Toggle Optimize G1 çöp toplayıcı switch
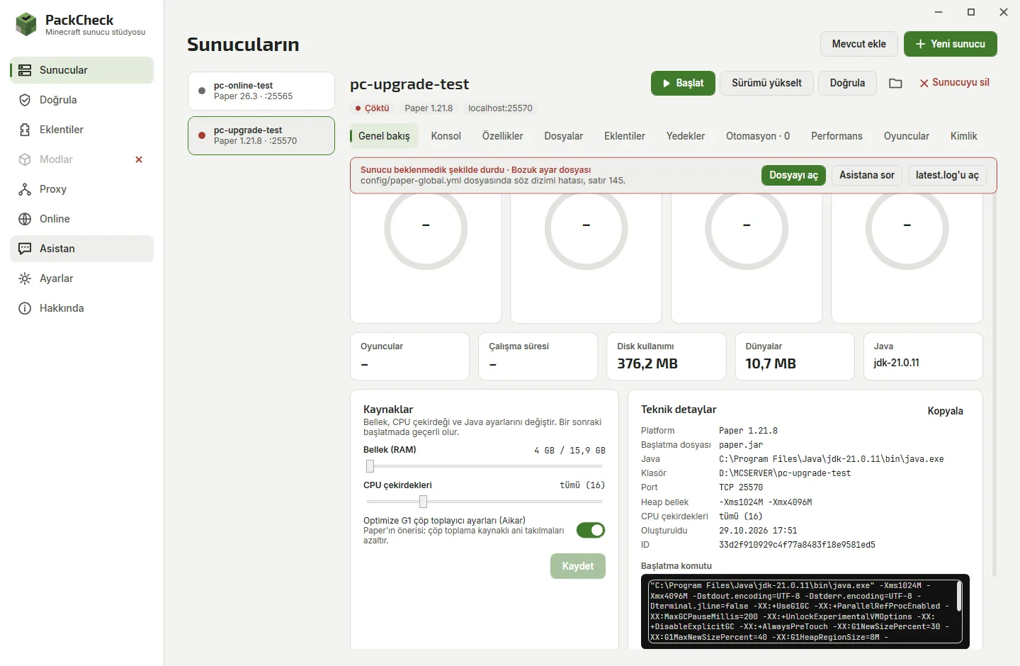The width and height of the screenshot is (1020, 666). pyautogui.click(x=591, y=530)
